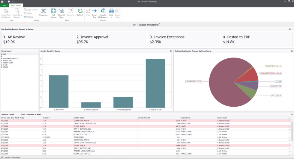Screen dimensions: 294x159
Task: Click the help question mark icon
Action: [9, 1]
